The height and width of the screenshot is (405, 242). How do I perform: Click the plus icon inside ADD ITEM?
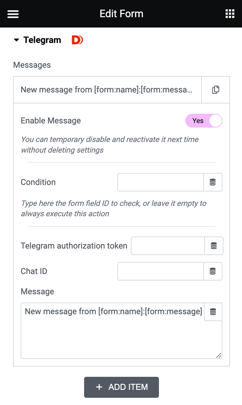[x=99, y=387]
